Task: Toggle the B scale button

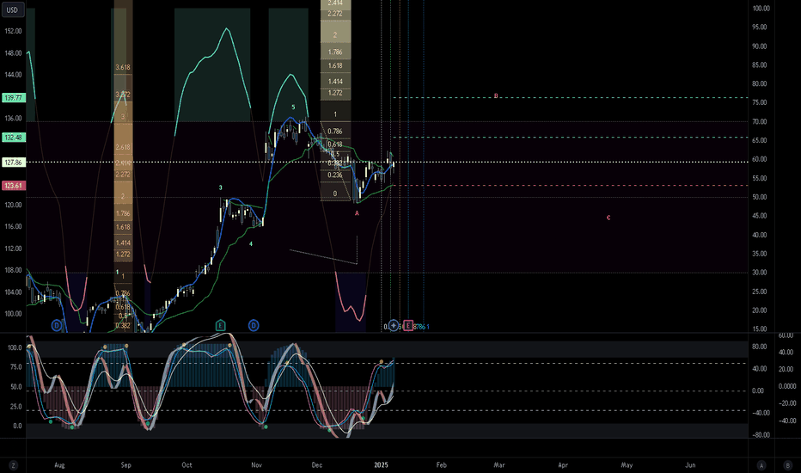Action: point(788,465)
